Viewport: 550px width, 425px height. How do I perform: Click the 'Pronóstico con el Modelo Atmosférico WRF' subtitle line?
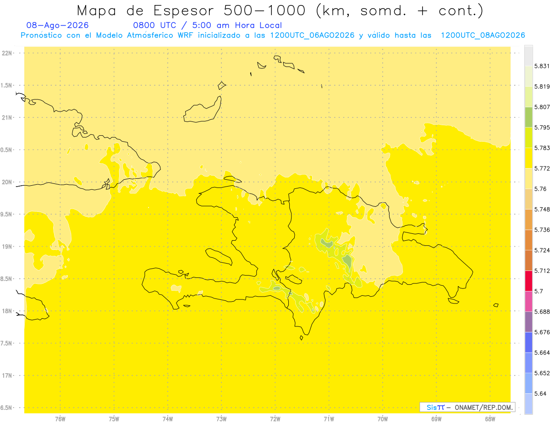273,35
